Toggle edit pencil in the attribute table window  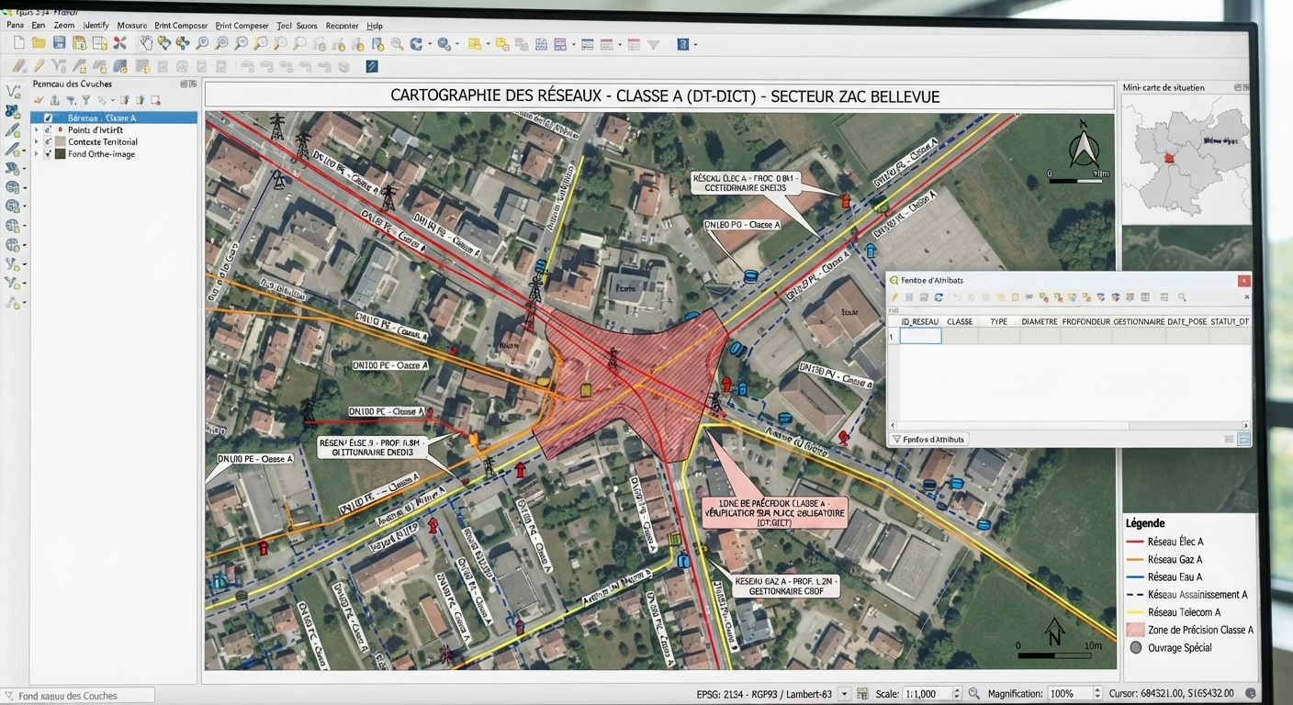pyautogui.click(x=894, y=297)
